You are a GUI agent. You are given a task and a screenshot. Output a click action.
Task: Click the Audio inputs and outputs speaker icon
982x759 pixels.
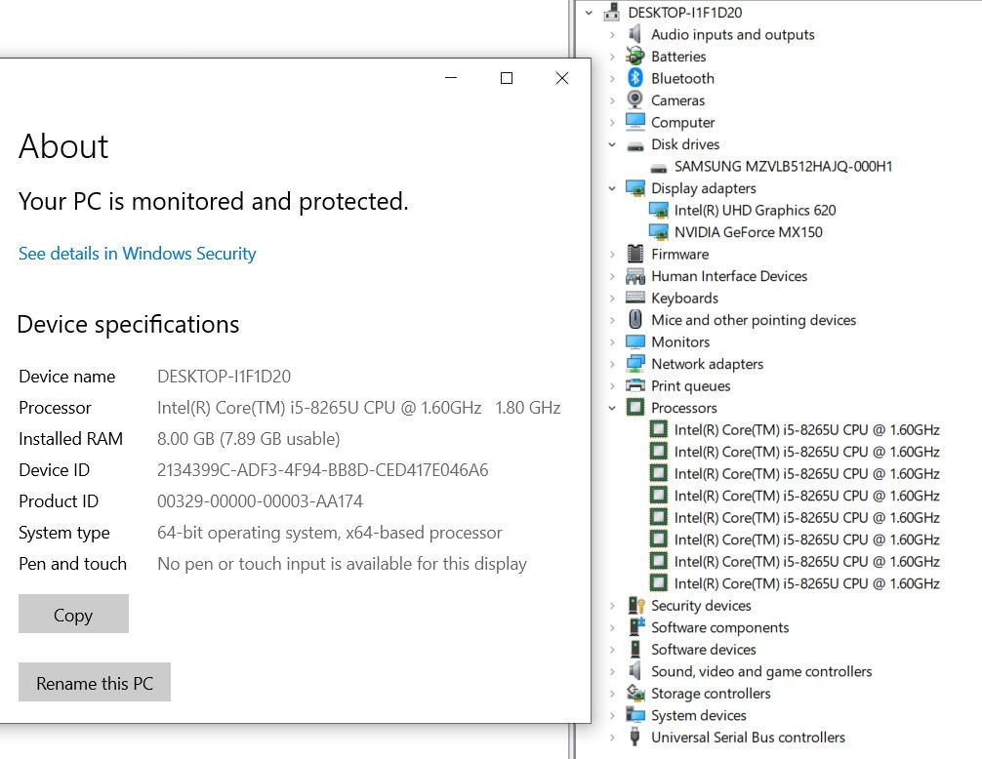click(635, 34)
